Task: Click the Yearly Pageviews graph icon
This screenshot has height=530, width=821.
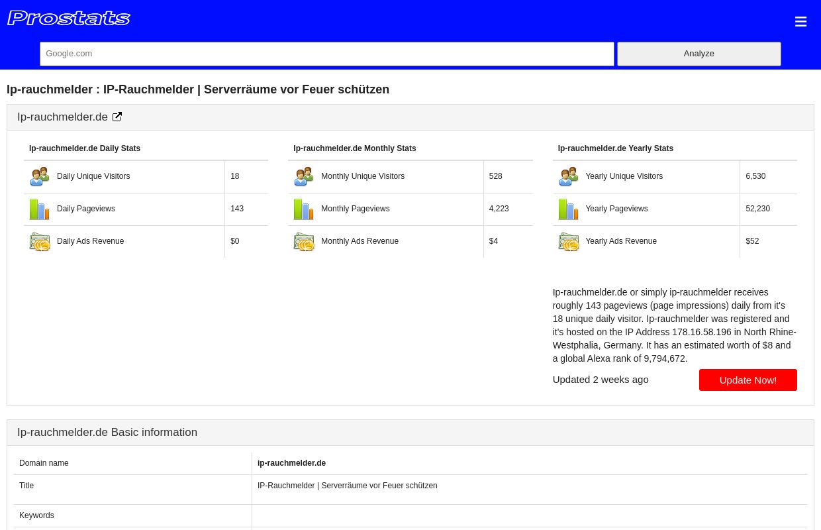Action: 568,209
